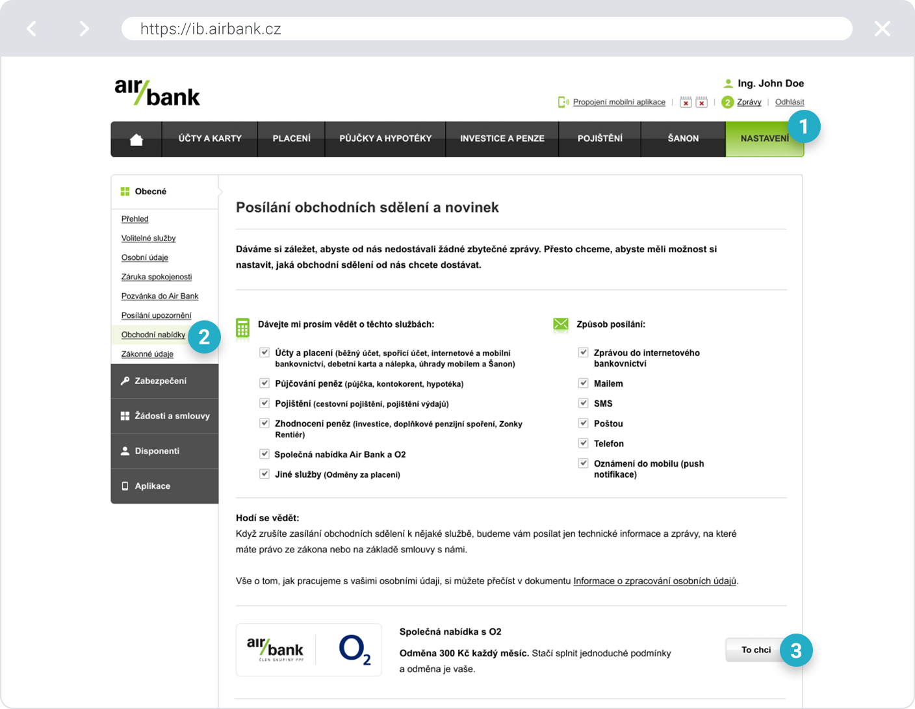Click the To chci button
Image resolution: width=915 pixels, height=709 pixels.
point(756,650)
